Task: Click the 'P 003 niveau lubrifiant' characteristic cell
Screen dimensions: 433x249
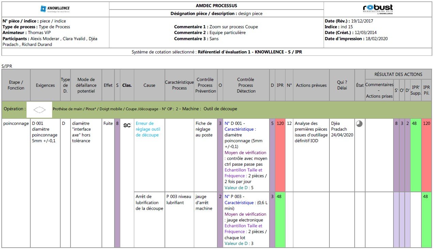Action: pos(179,200)
